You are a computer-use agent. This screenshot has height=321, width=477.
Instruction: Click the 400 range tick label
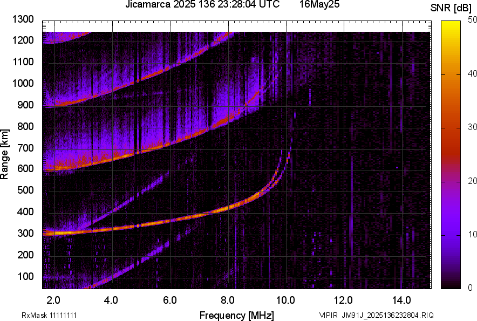tap(25, 211)
